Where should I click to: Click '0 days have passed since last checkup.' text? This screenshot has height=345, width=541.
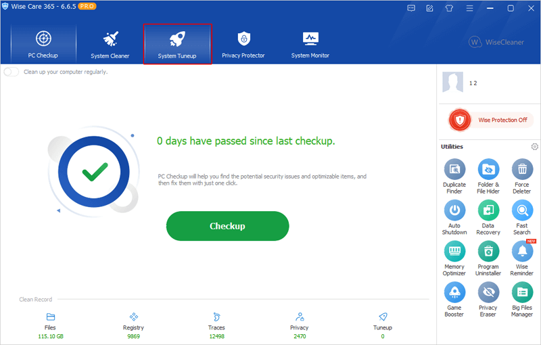[246, 141]
